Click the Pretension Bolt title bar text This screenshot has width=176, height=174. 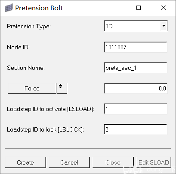point(39,8)
